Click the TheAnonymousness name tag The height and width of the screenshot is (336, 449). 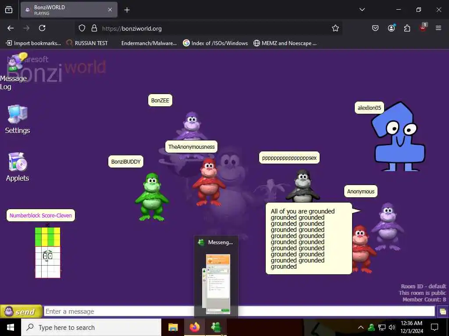pyautogui.click(x=191, y=147)
